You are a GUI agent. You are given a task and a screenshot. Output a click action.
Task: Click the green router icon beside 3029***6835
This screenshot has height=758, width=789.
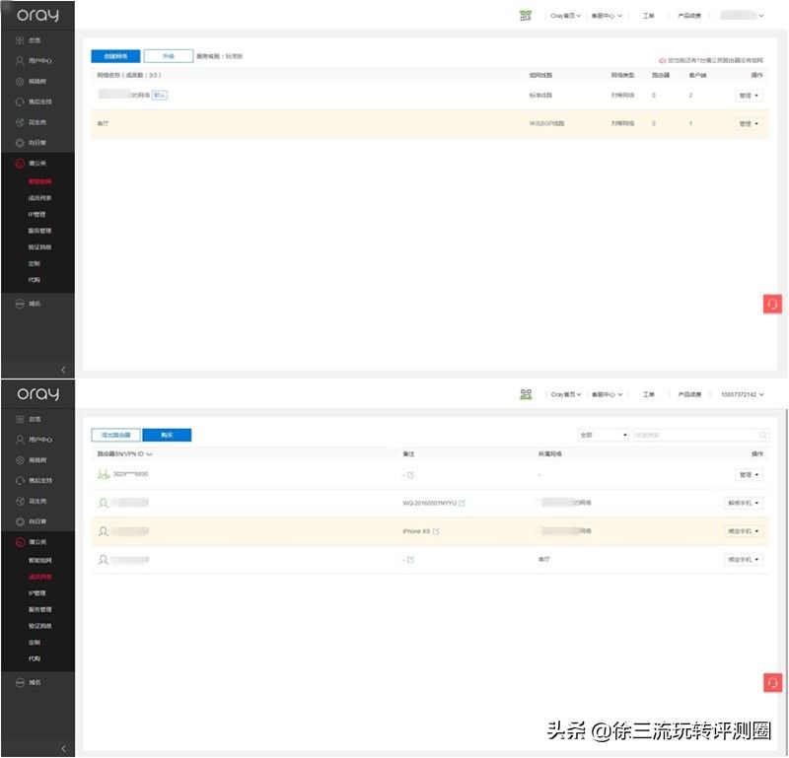pos(104,474)
